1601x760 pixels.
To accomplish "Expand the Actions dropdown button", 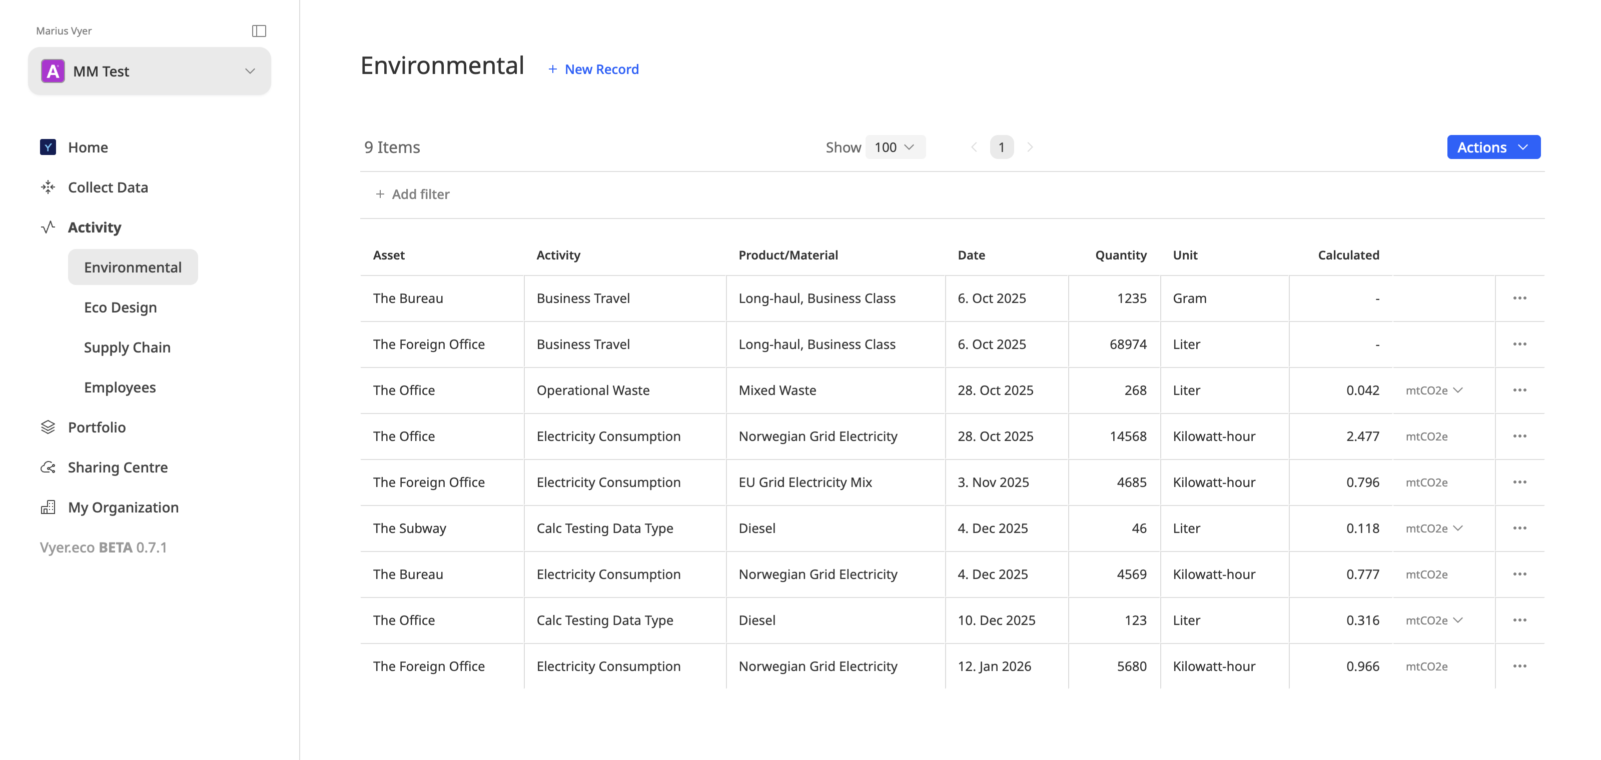I will tap(1493, 147).
